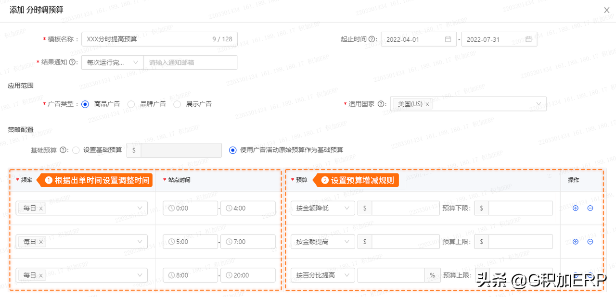Viewport: 616px width, 297px height.
Task: Expand frequency dropdown in 5:00 row
Action: pyautogui.click(x=140, y=242)
